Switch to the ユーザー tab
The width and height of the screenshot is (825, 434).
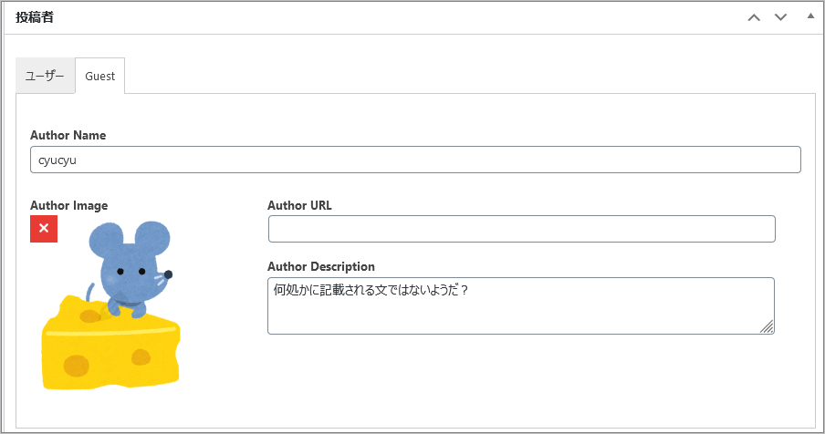tap(46, 76)
